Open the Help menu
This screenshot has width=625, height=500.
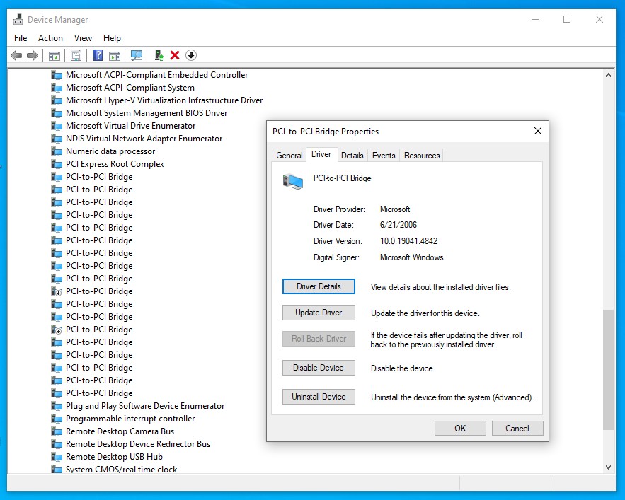point(112,38)
